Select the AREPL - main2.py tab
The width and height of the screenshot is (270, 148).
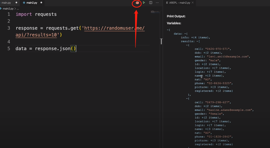tap(179, 3)
